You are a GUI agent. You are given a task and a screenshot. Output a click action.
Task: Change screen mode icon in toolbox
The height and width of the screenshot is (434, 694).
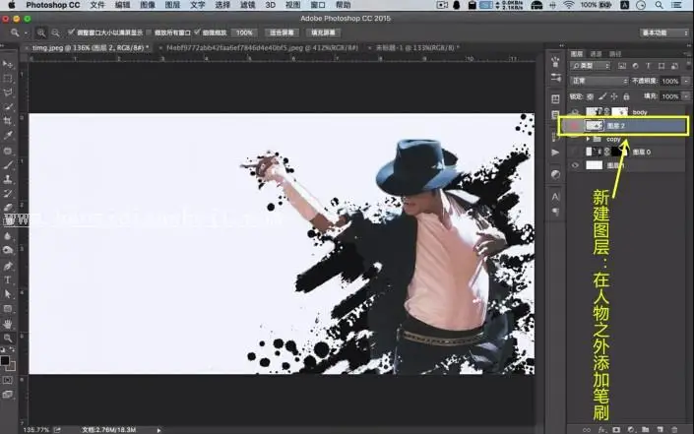click(x=8, y=395)
